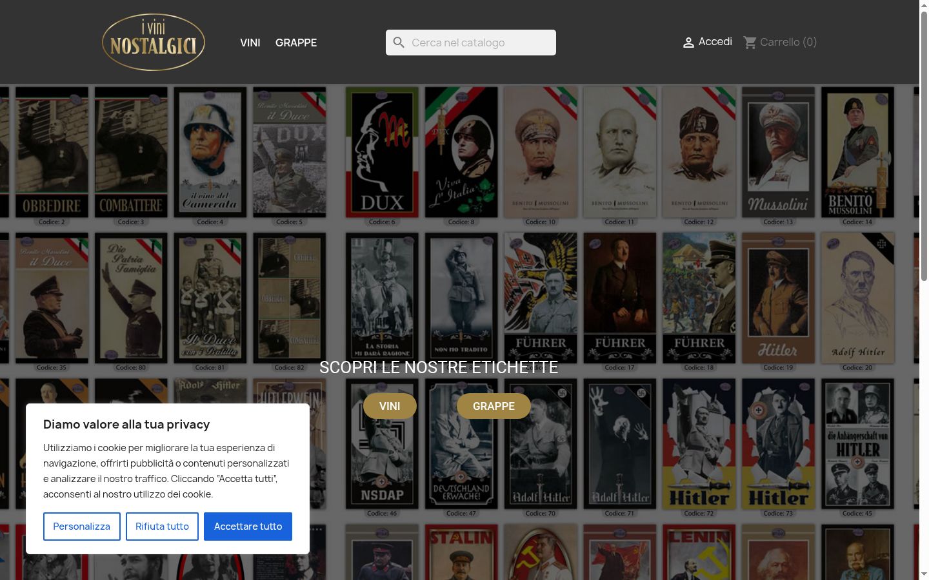Click the 'Diamo valore alla tua privacy' title
This screenshot has height=580, width=929.
[x=126, y=424]
